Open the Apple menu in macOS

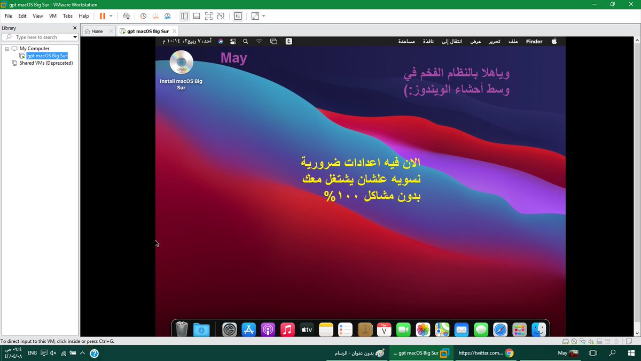(x=554, y=41)
